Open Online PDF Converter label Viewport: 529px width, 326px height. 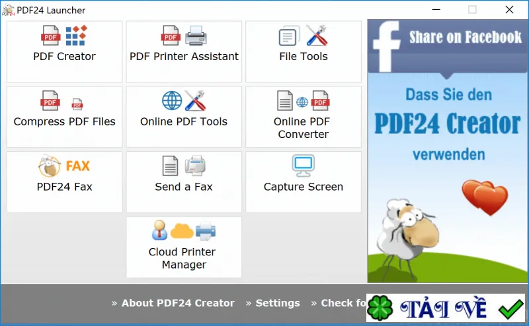tap(302, 128)
